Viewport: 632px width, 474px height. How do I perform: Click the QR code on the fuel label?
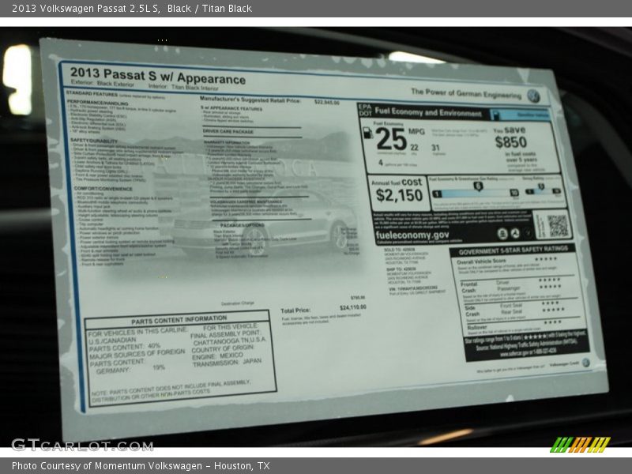point(557,224)
